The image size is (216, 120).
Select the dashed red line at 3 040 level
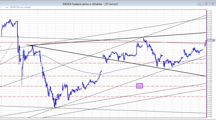point(114,97)
